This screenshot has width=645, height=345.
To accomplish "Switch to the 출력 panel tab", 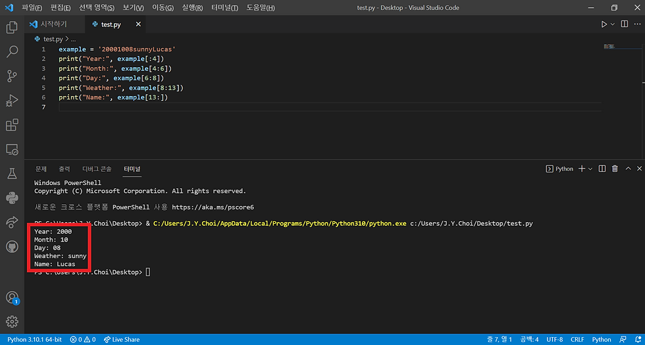I will pos(64,169).
